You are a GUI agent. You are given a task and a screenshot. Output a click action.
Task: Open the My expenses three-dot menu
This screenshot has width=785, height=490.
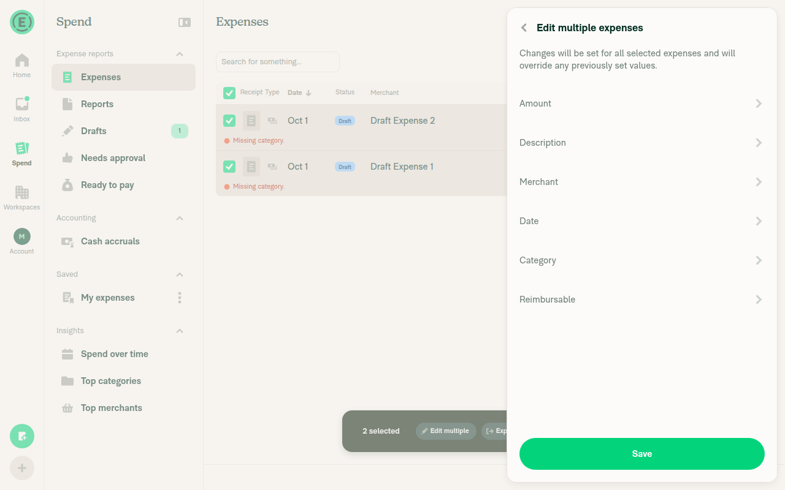[180, 298]
